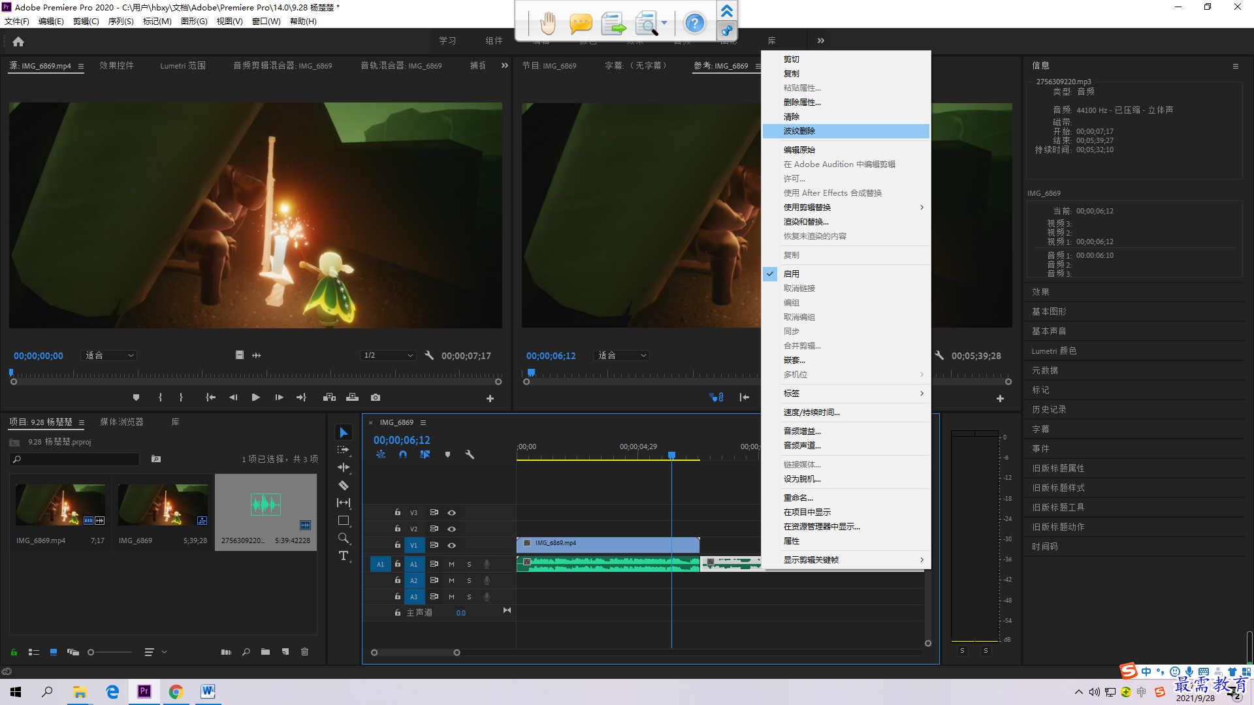Select the Slip tool
The width and height of the screenshot is (1254, 705).
point(344,503)
